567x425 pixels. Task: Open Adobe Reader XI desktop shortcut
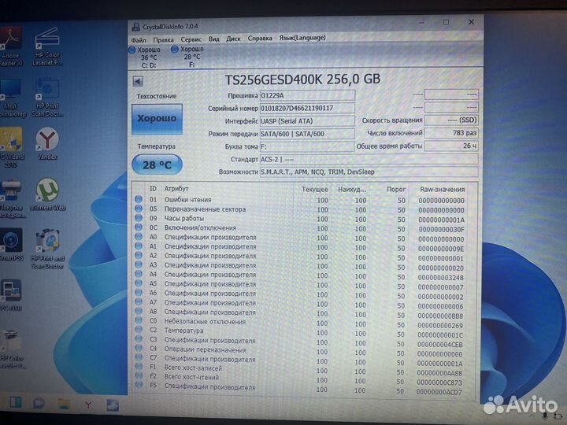[x=11, y=47]
